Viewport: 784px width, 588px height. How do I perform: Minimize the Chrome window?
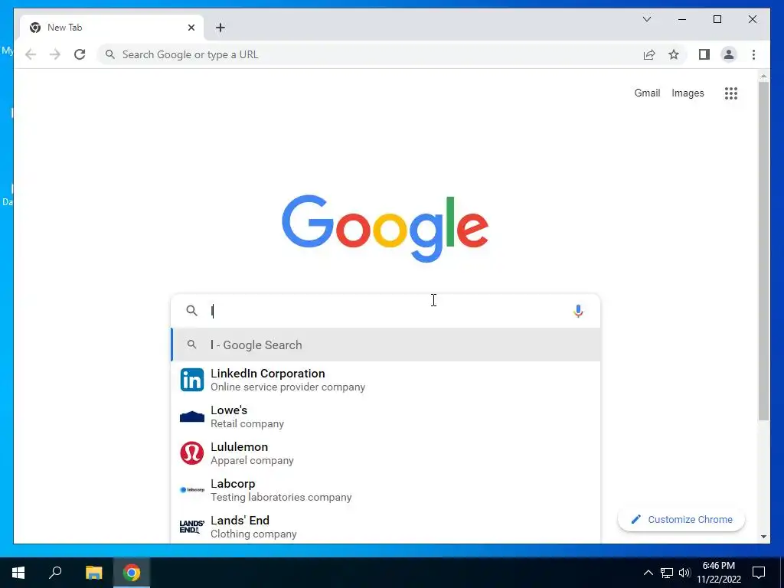(x=682, y=19)
